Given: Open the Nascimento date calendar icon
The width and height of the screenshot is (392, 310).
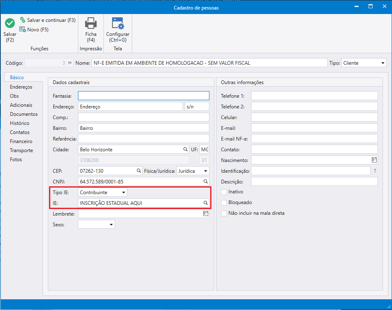Looking at the screenshot, I should 374,160.
